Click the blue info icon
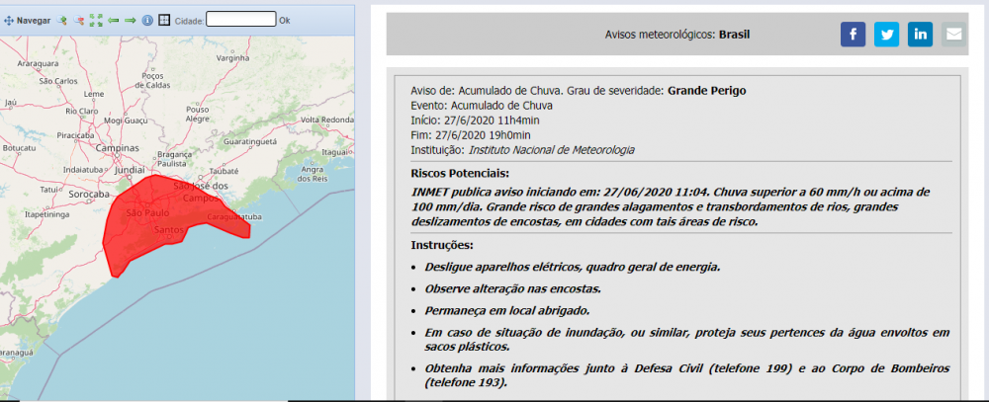This screenshot has width=989, height=402. (147, 20)
